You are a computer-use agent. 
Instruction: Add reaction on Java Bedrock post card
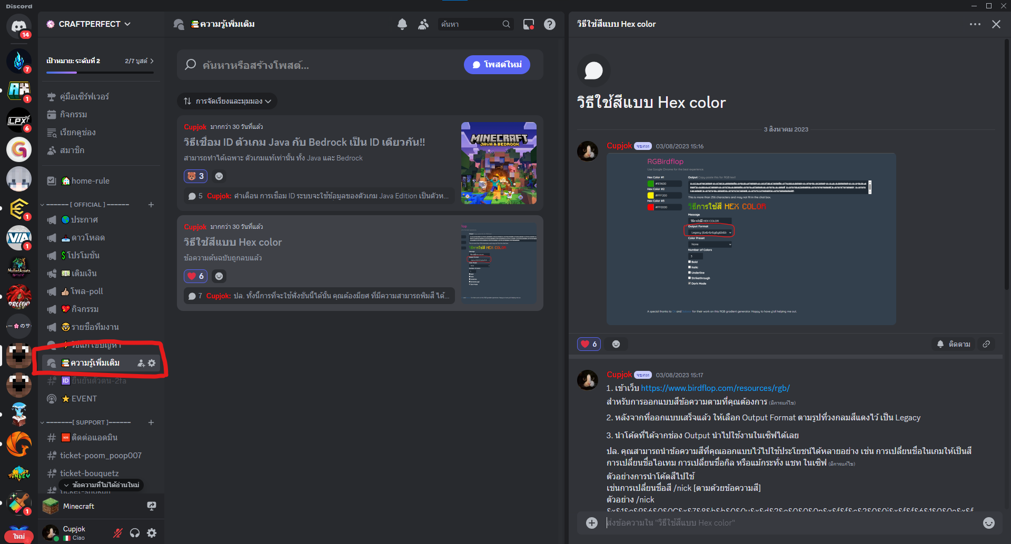[x=219, y=176]
